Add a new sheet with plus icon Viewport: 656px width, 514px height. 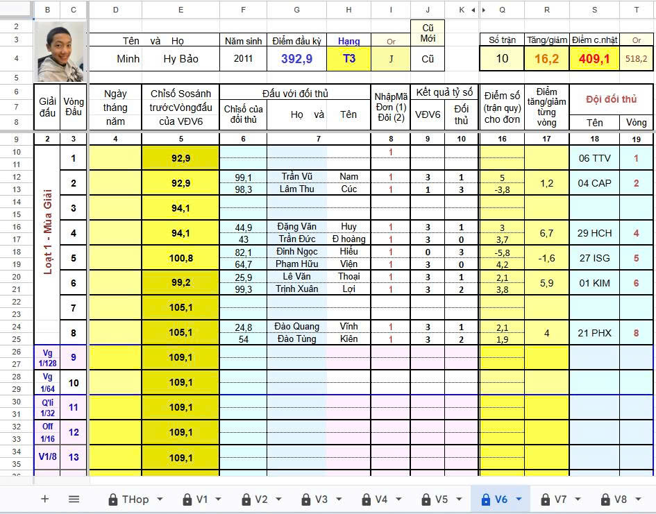click(x=44, y=499)
